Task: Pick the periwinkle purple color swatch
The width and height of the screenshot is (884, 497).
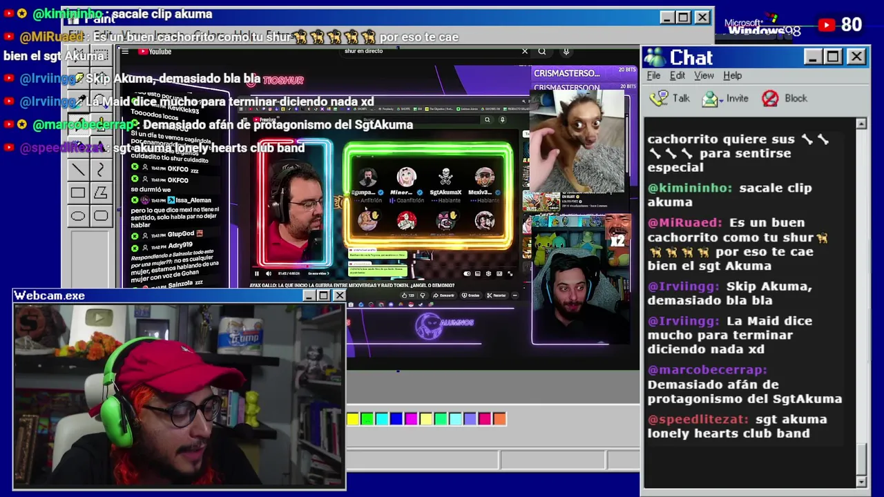Action: pyautogui.click(x=470, y=418)
